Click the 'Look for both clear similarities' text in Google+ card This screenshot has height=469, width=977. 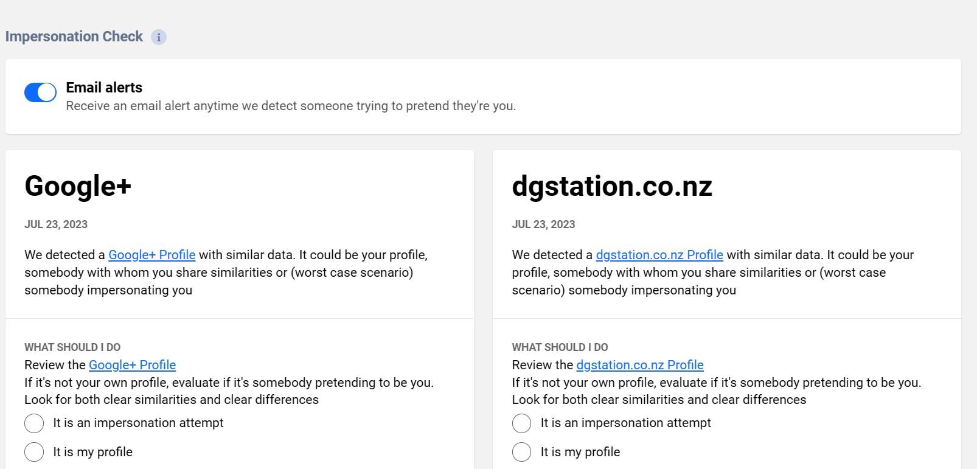coord(172,400)
